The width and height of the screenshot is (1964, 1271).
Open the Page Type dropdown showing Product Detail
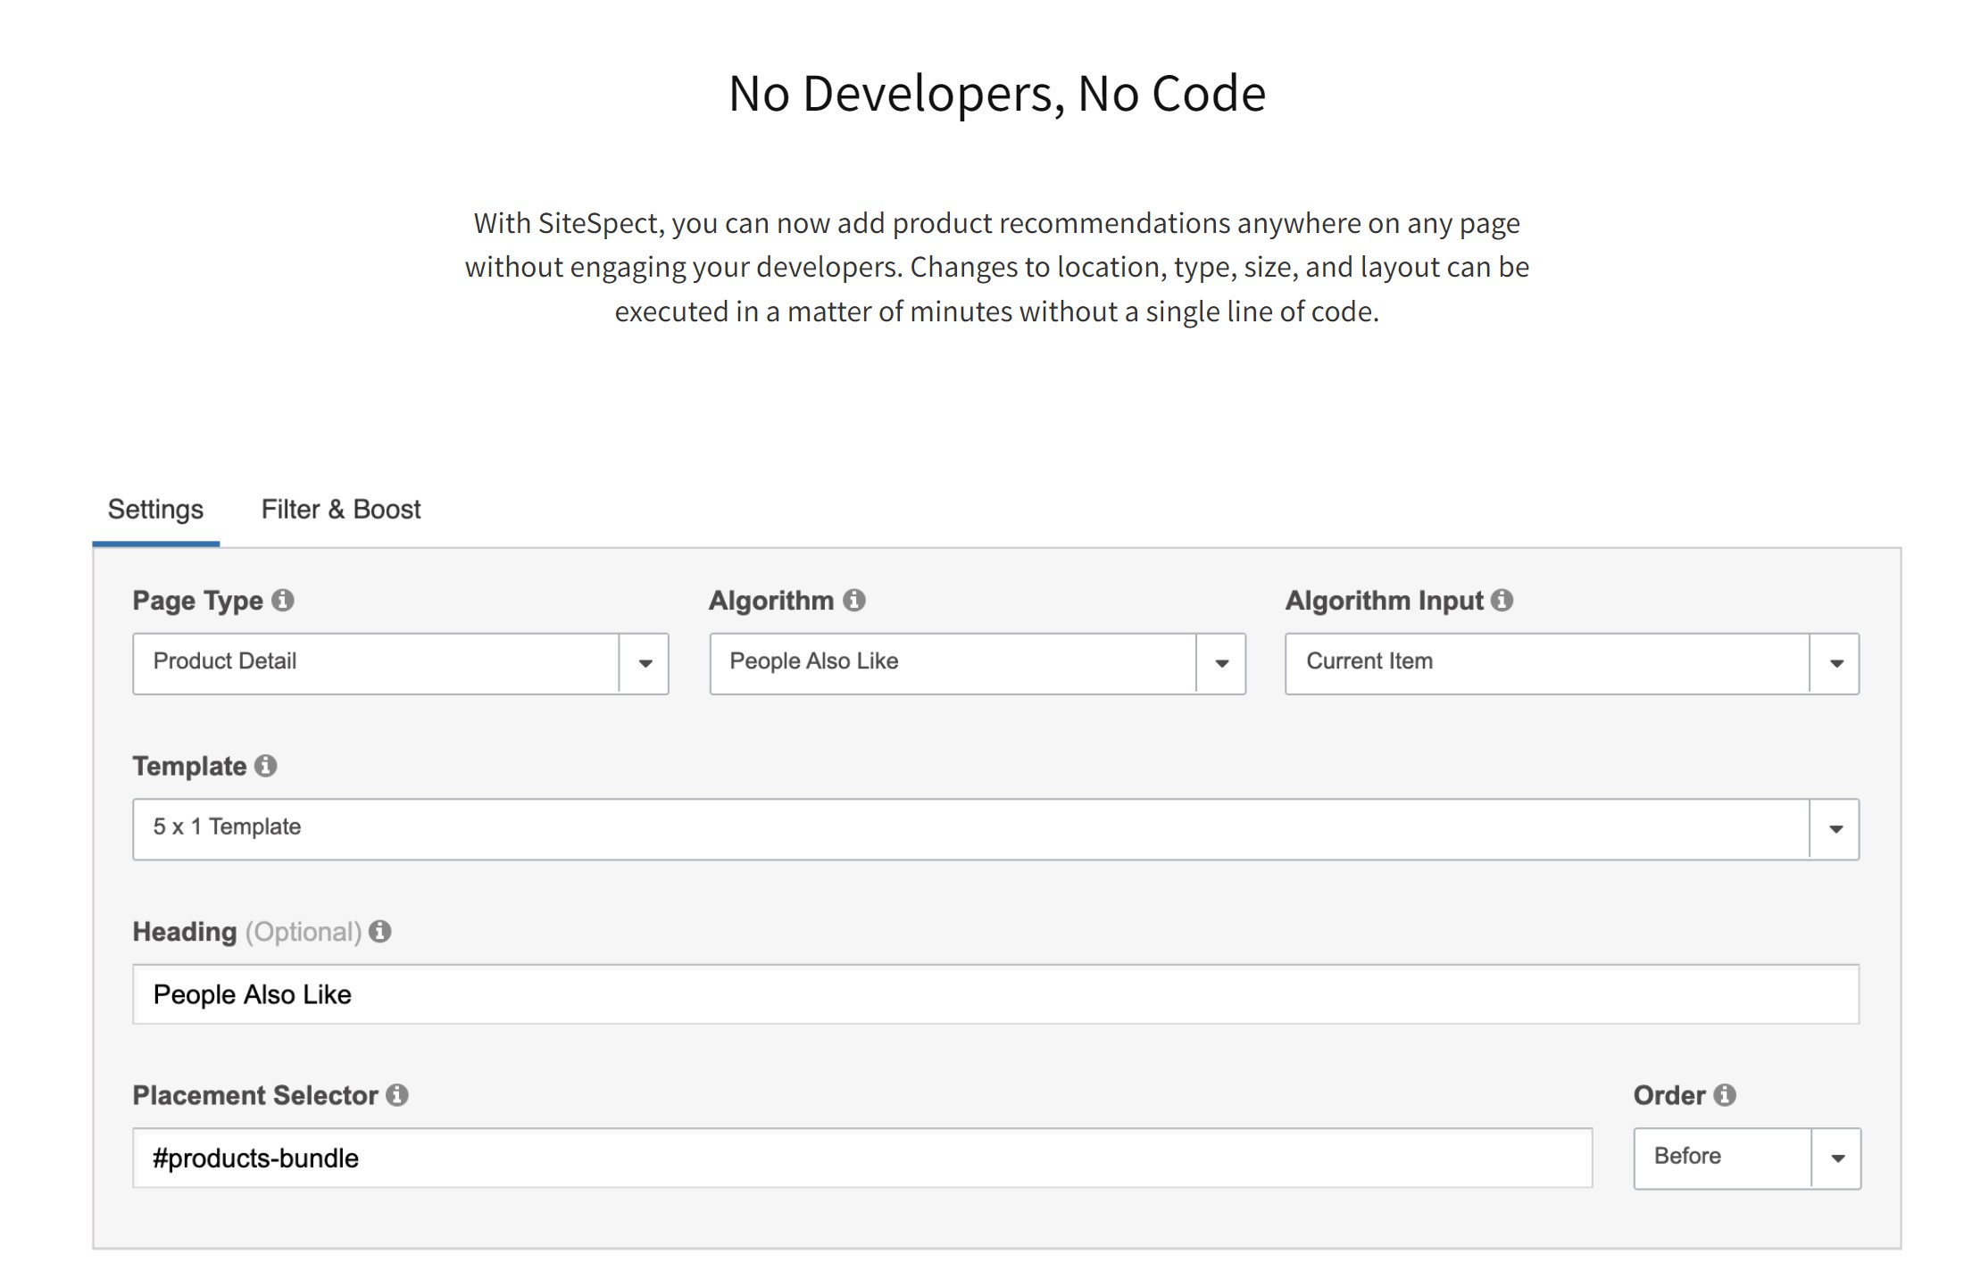tap(646, 663)
